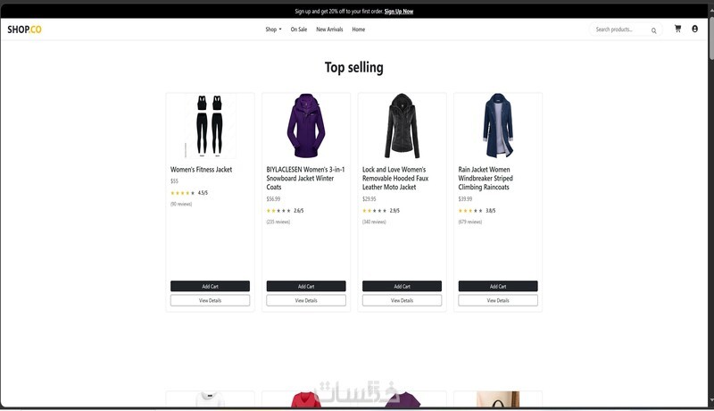
Task: Click Women's Fitness Jacket star rating
Action: click(183, 193)
